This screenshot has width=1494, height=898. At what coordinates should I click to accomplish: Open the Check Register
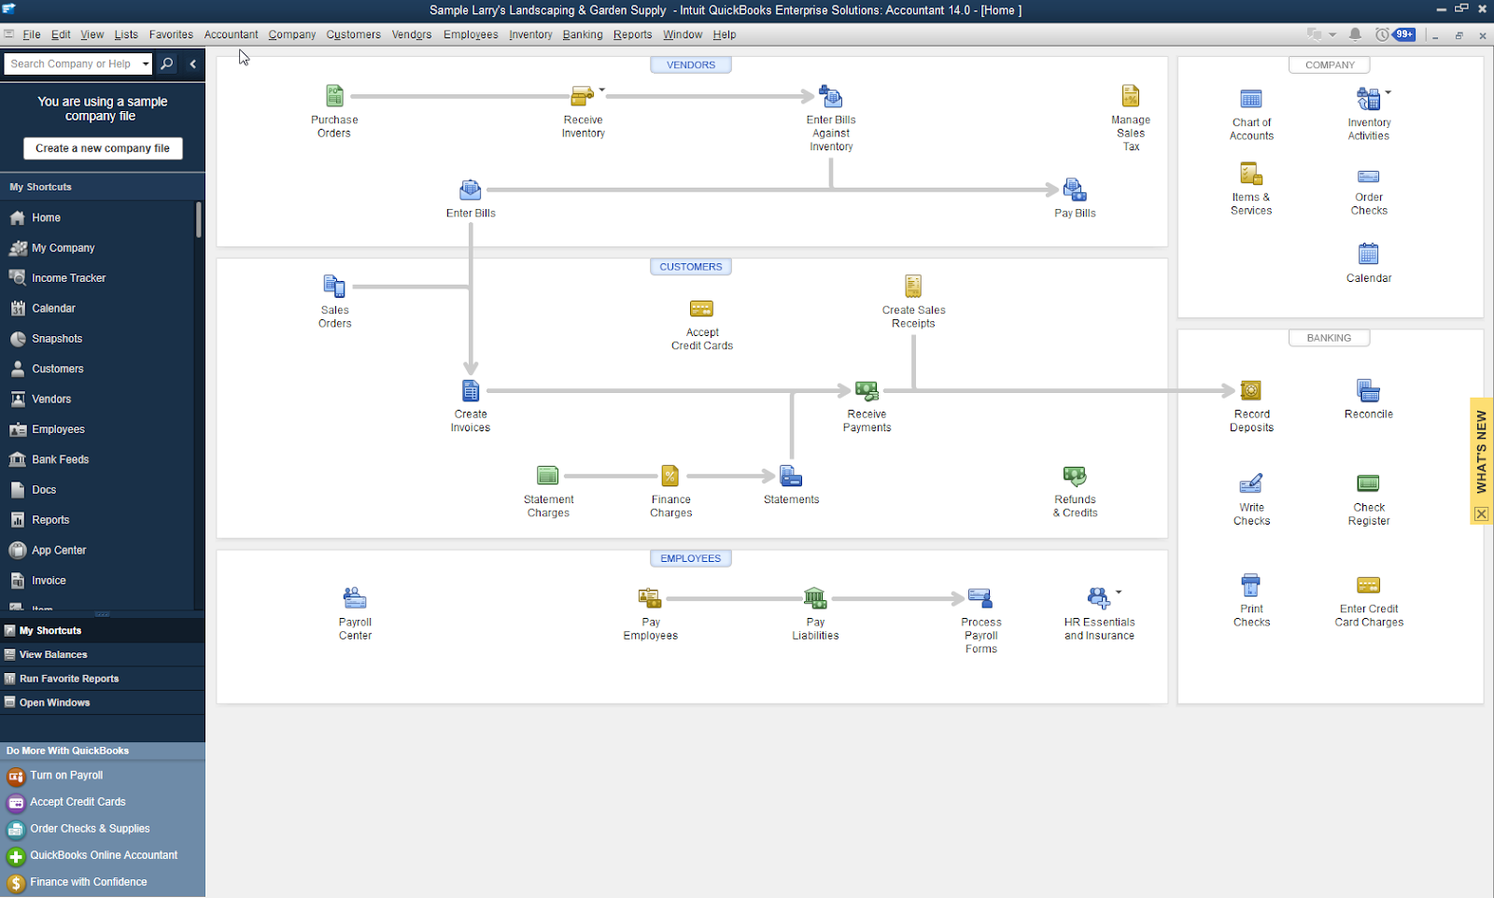[x=1369, y=484]
